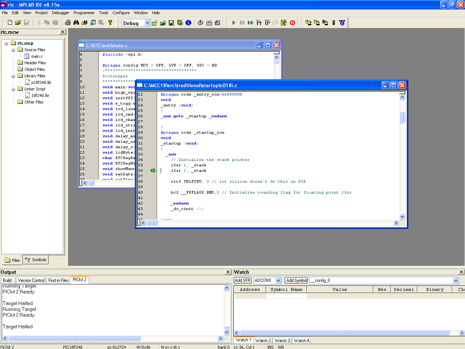Close the Output panel
465x349 pixels.
click(x=228, y=272)
